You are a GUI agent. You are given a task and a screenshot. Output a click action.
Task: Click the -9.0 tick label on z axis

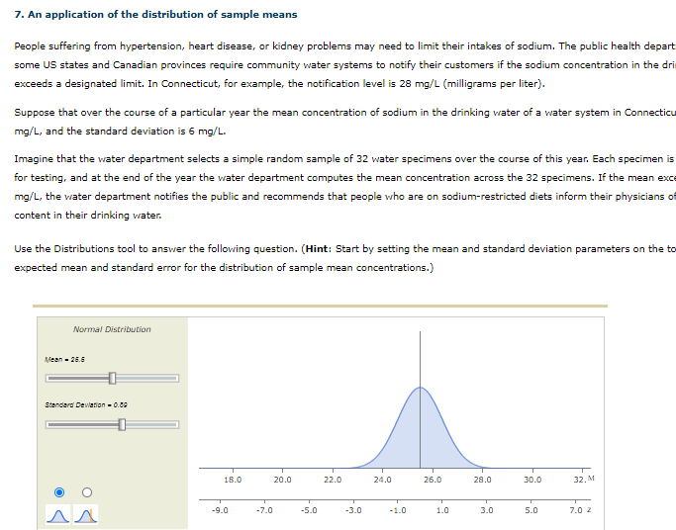pos(220,510)
